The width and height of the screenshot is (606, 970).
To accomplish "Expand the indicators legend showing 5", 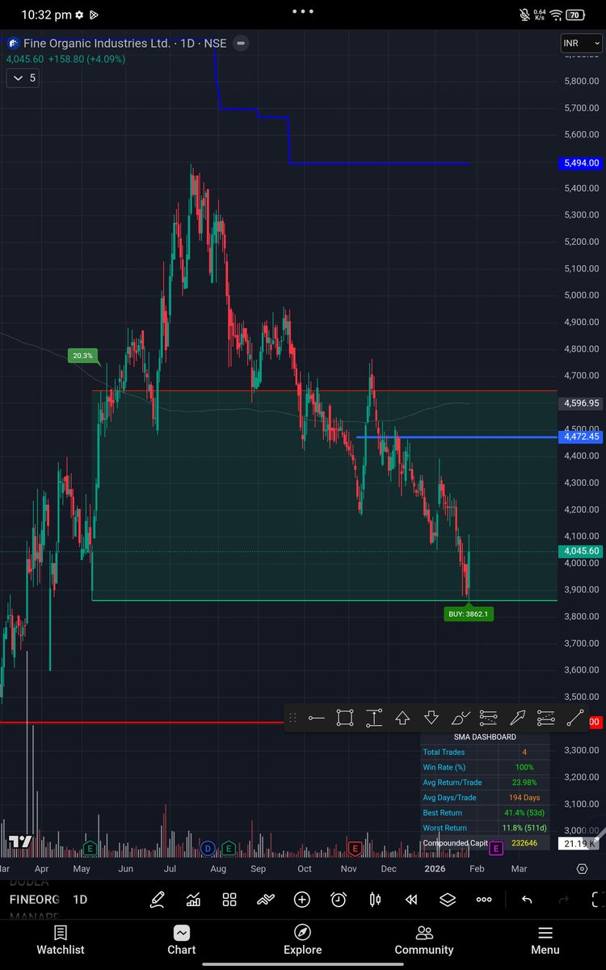I will tap(22, 78).
